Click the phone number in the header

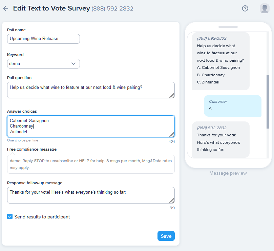point(112,8)
